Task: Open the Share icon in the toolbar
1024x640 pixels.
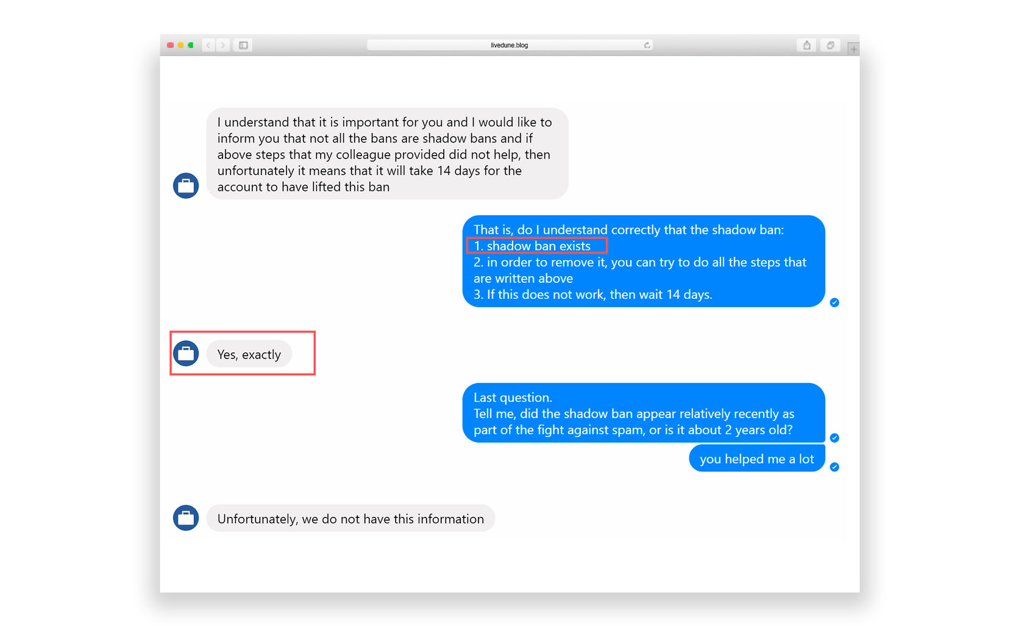Action: click(806, 45)
